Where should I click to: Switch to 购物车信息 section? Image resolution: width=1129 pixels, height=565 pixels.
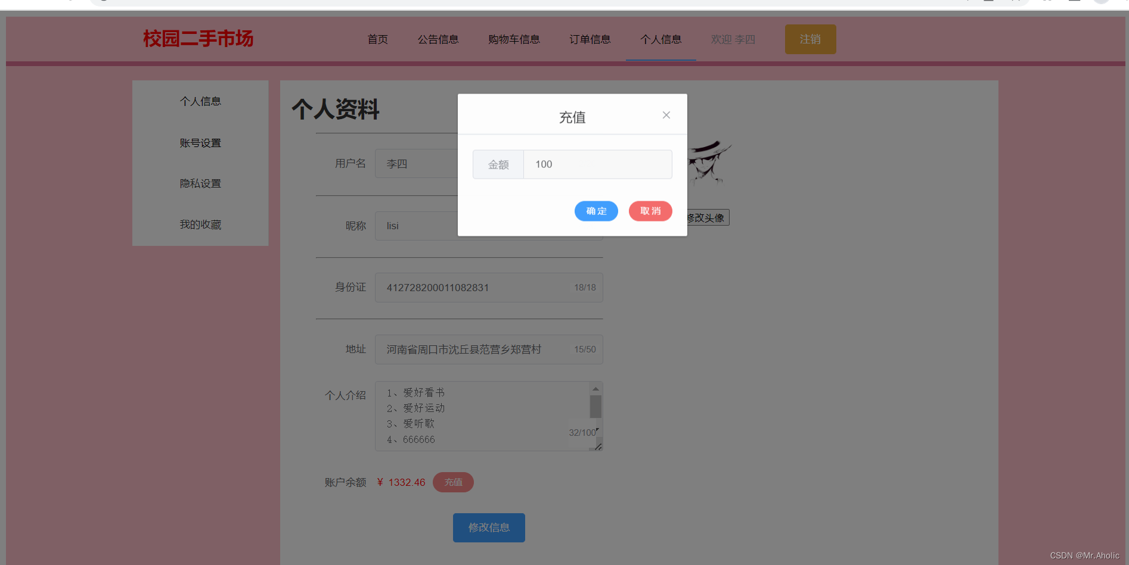(x=514, y=39)
